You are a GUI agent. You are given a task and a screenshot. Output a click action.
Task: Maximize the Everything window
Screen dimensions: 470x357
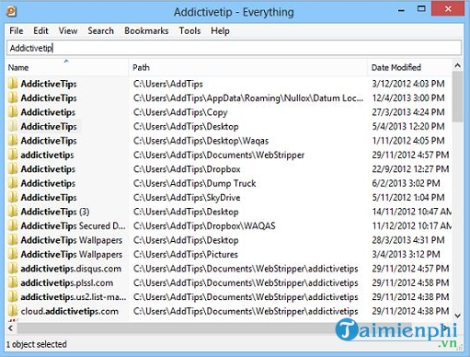(421, 9)
